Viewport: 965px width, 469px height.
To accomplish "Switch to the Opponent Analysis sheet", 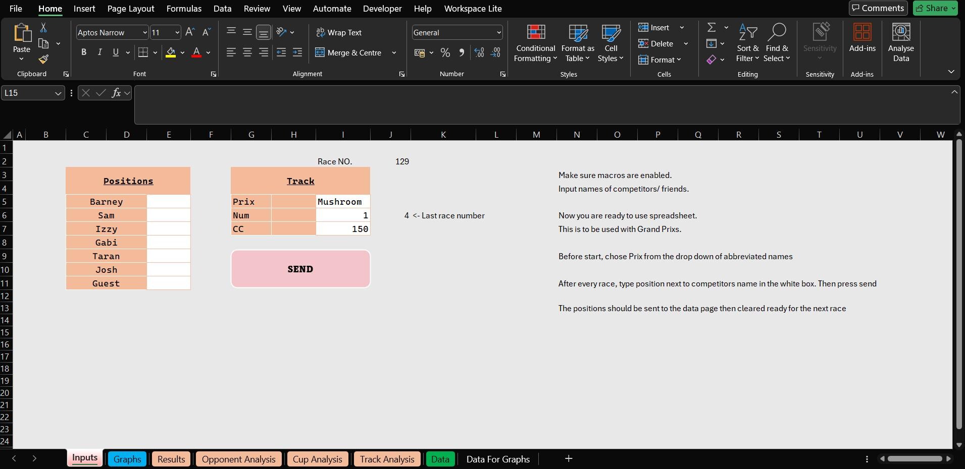I will coord(238,459).
